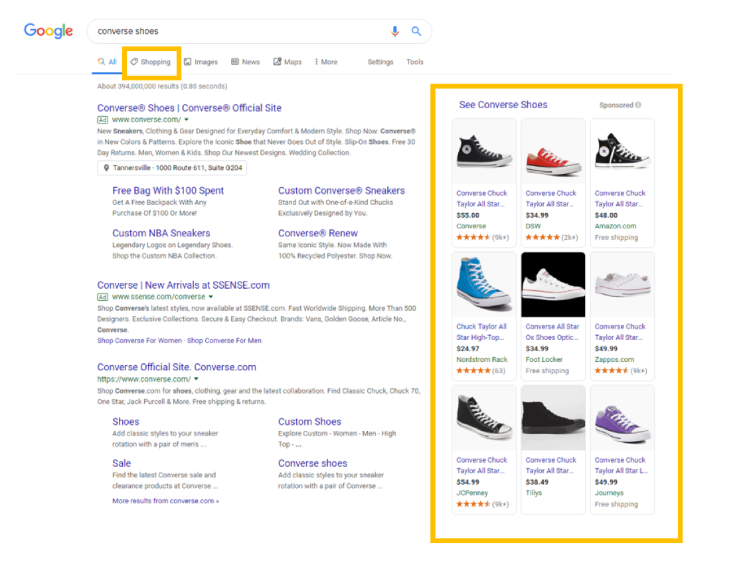Open Converse New Arrivals at SSENSE.com
The width and height of the screenshot is (747, 567).
(183, 285)
